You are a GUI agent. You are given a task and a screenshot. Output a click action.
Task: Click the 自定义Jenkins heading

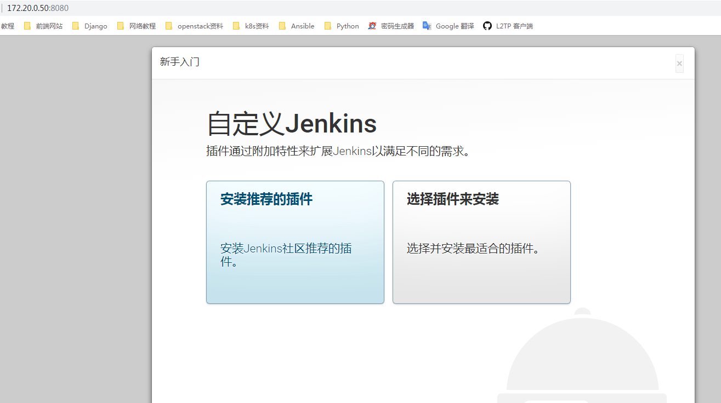tap(292, 124)
